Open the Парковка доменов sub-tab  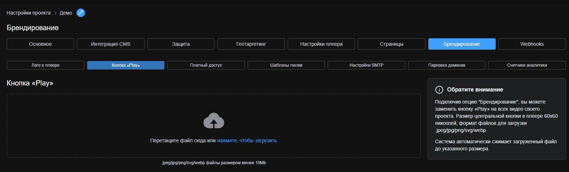tap(447, 65)
